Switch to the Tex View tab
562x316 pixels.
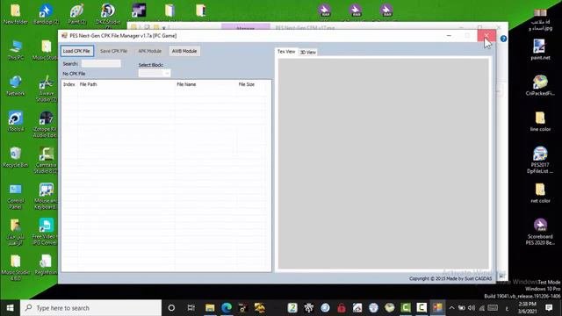pos(286,52)
